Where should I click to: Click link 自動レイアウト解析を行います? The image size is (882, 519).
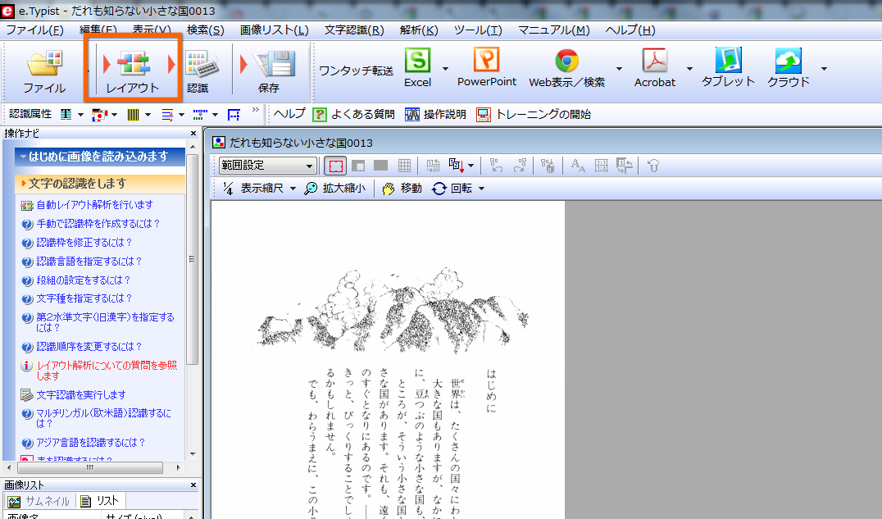(x=93, y=205)
